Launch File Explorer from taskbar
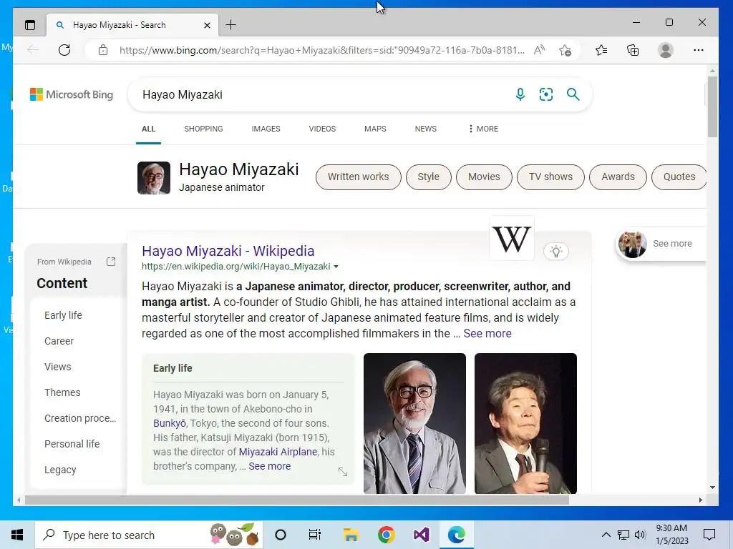Viewport: 733px width, 549px height. click(351, 535)
